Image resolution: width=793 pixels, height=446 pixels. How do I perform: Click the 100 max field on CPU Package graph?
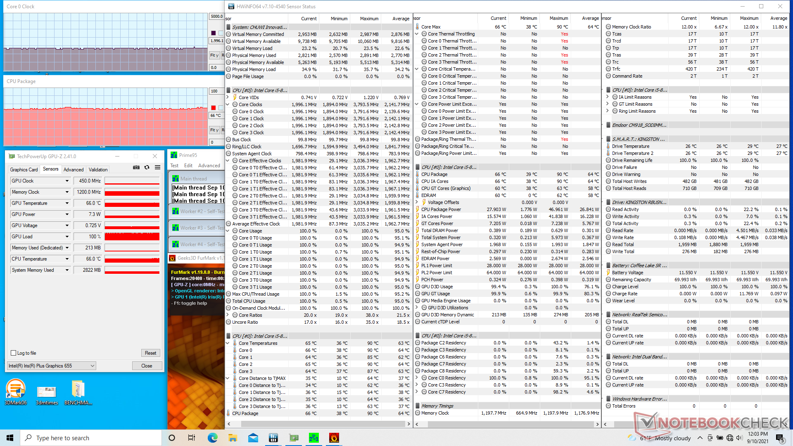pos(217,91)
